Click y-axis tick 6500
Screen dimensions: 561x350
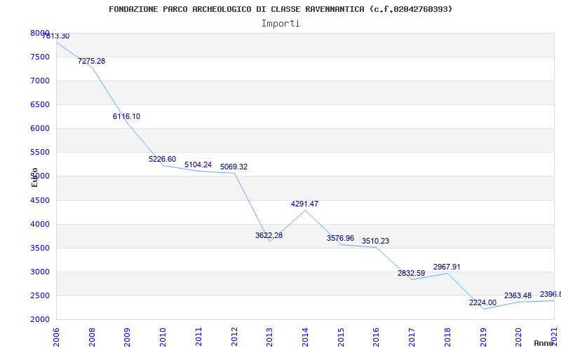[40, 104]
